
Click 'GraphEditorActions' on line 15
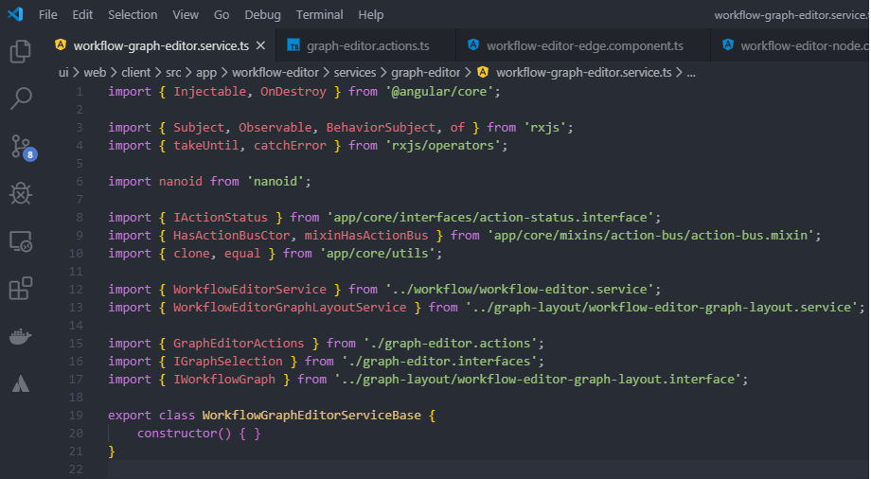point(239,343)
